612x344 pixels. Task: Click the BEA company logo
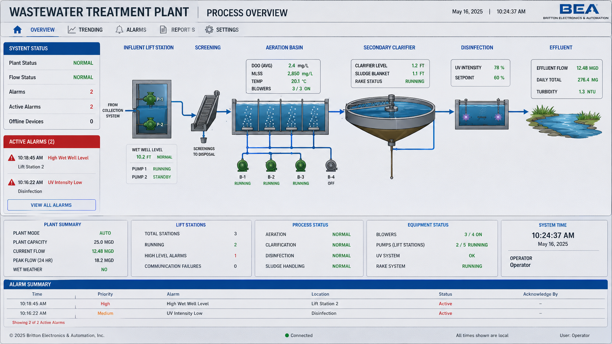pyautogui.click(x=576, y=12)
